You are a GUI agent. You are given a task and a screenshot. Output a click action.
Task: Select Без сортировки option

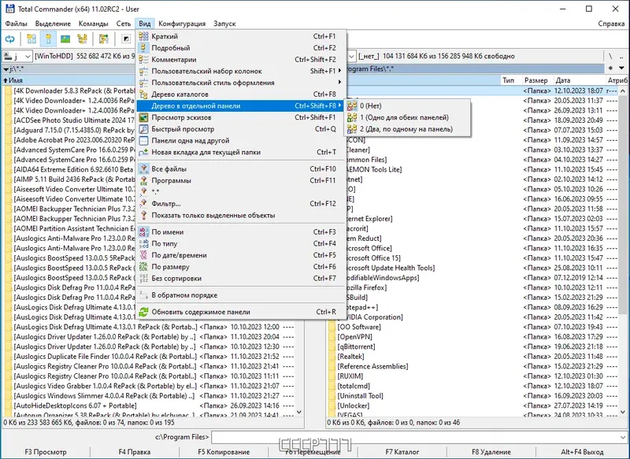pos(241,278)
